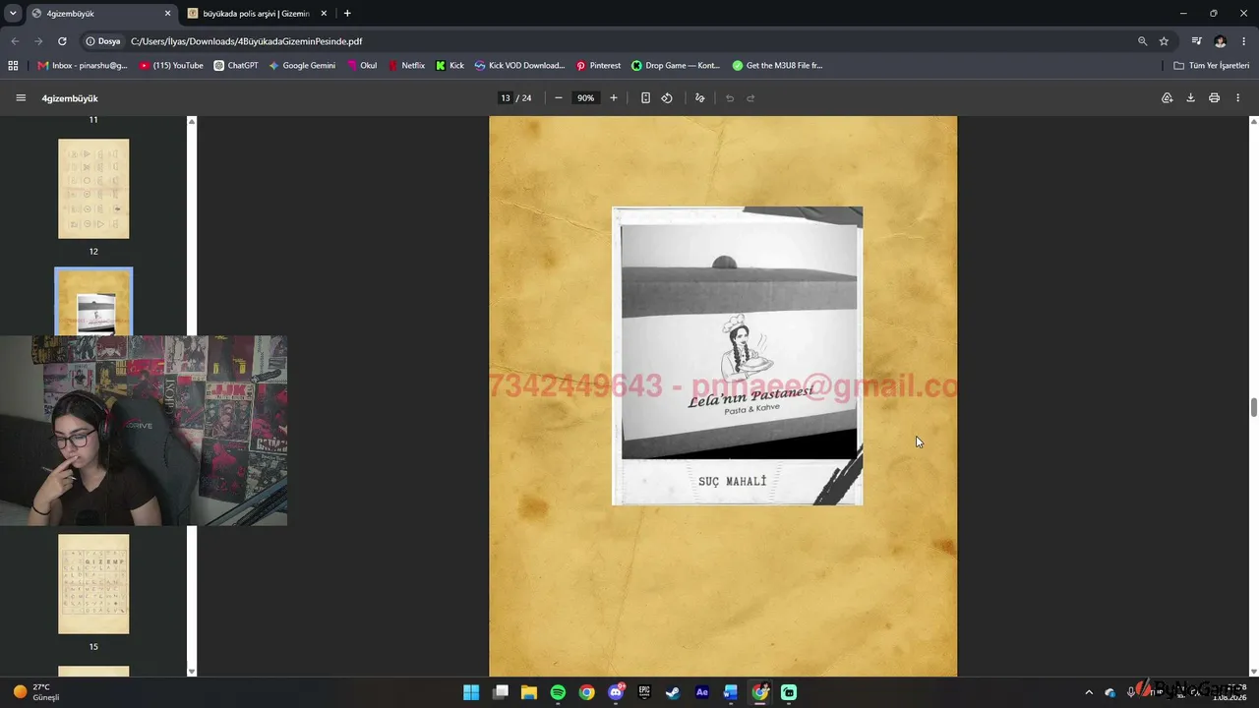Open the Kick bookmark

(x=450, y=66)
